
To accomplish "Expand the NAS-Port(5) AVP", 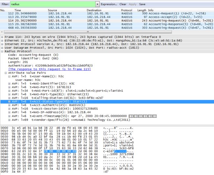I will (9, 87).
